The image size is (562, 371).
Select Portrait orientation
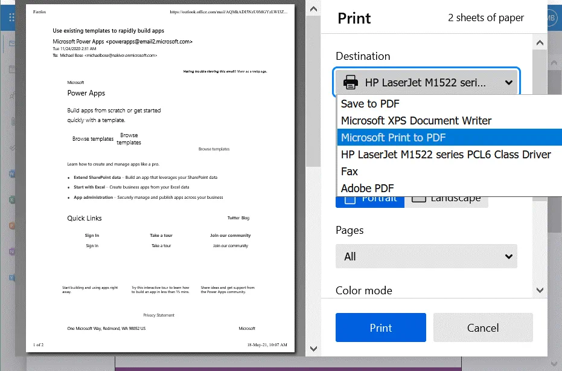pyautogui.click(x=370, y=198)
